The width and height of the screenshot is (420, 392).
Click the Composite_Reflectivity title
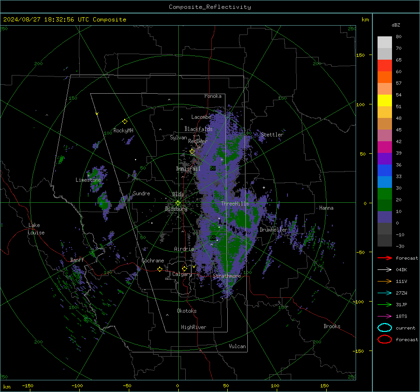210,7
